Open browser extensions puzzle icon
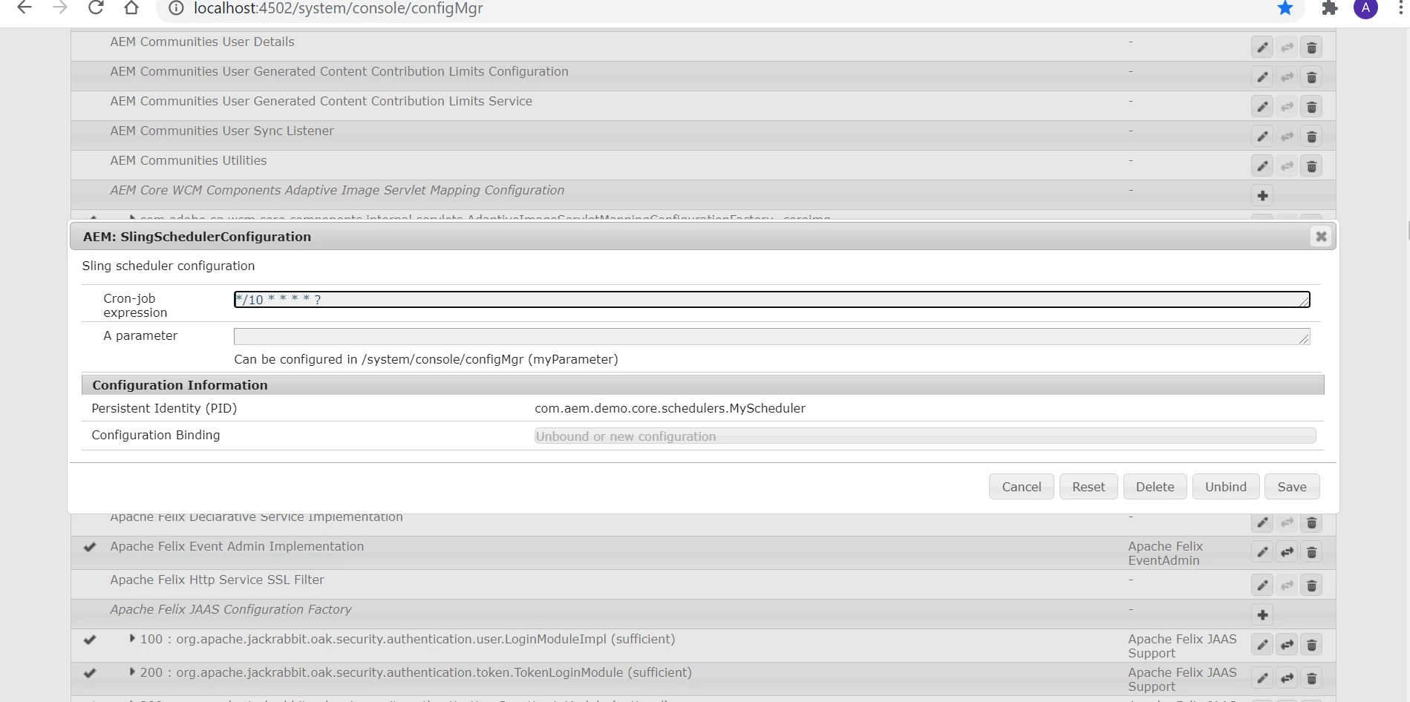 (1329, 8)
